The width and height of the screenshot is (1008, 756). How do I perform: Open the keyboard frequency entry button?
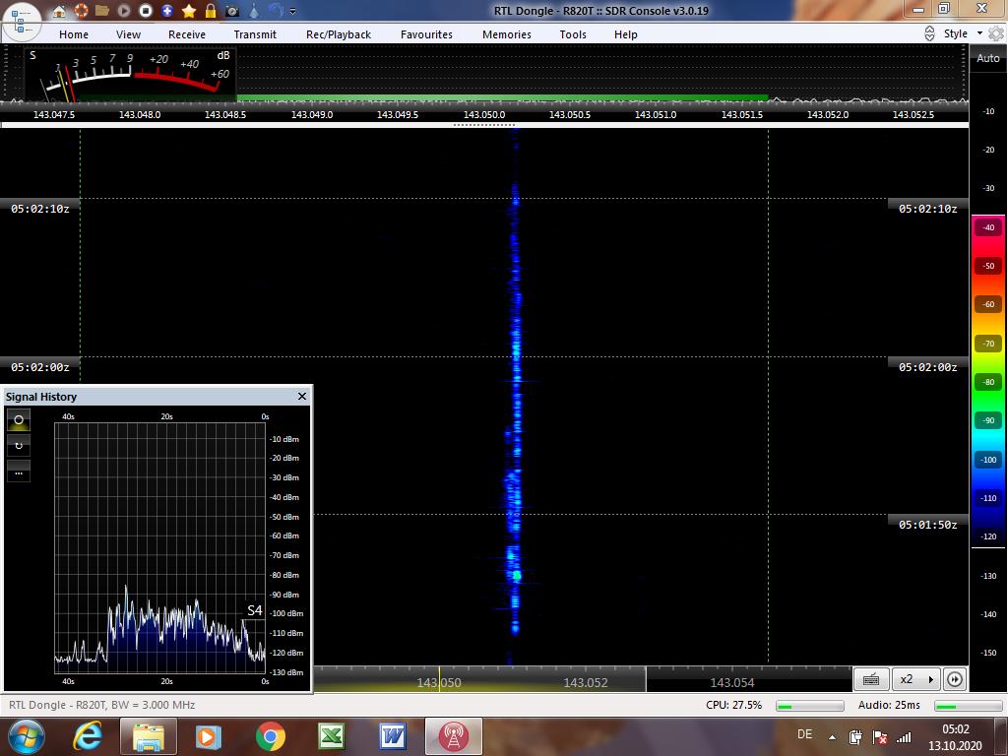coord(871,679)
